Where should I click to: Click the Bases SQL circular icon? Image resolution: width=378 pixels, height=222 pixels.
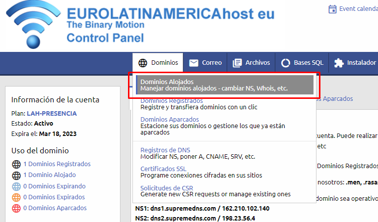click(286, 63)
